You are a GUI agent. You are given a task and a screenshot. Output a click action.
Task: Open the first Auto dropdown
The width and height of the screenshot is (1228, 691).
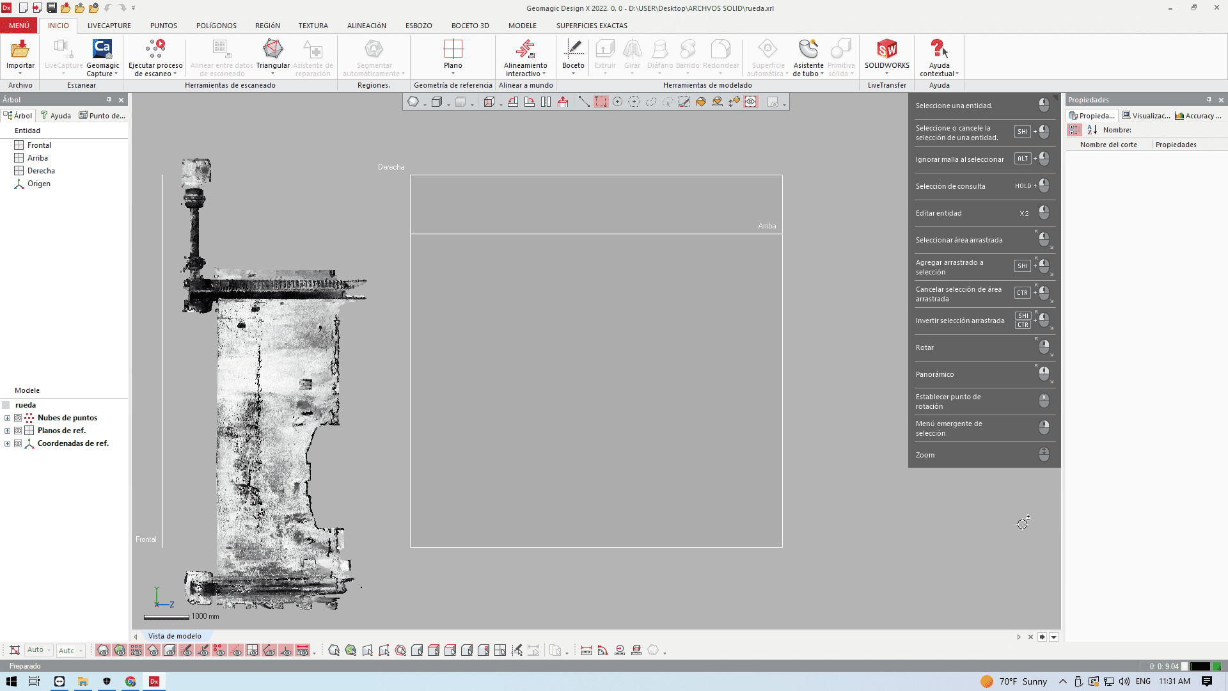pyautogui.click(x=39, y=650)
